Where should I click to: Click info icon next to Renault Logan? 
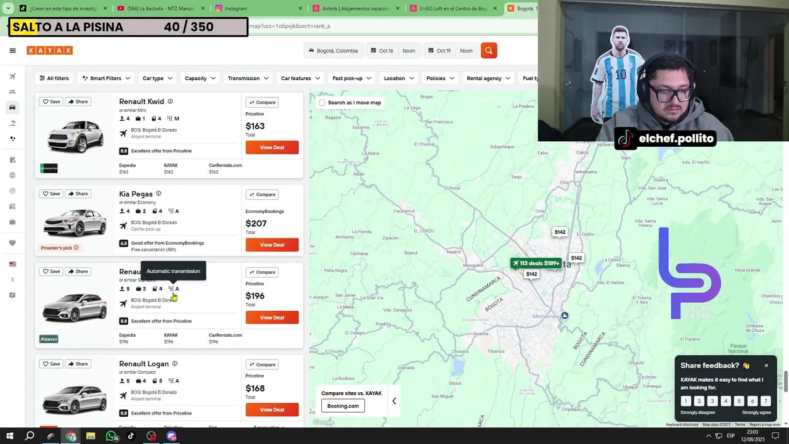174,364
